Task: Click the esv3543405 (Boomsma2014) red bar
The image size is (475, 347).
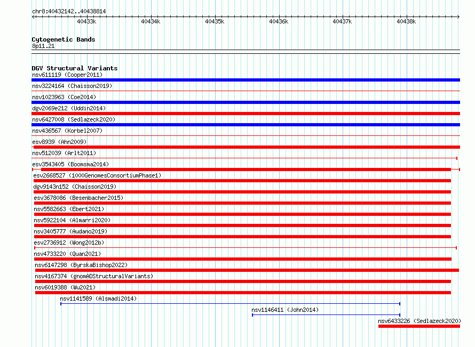Action: 246,170
